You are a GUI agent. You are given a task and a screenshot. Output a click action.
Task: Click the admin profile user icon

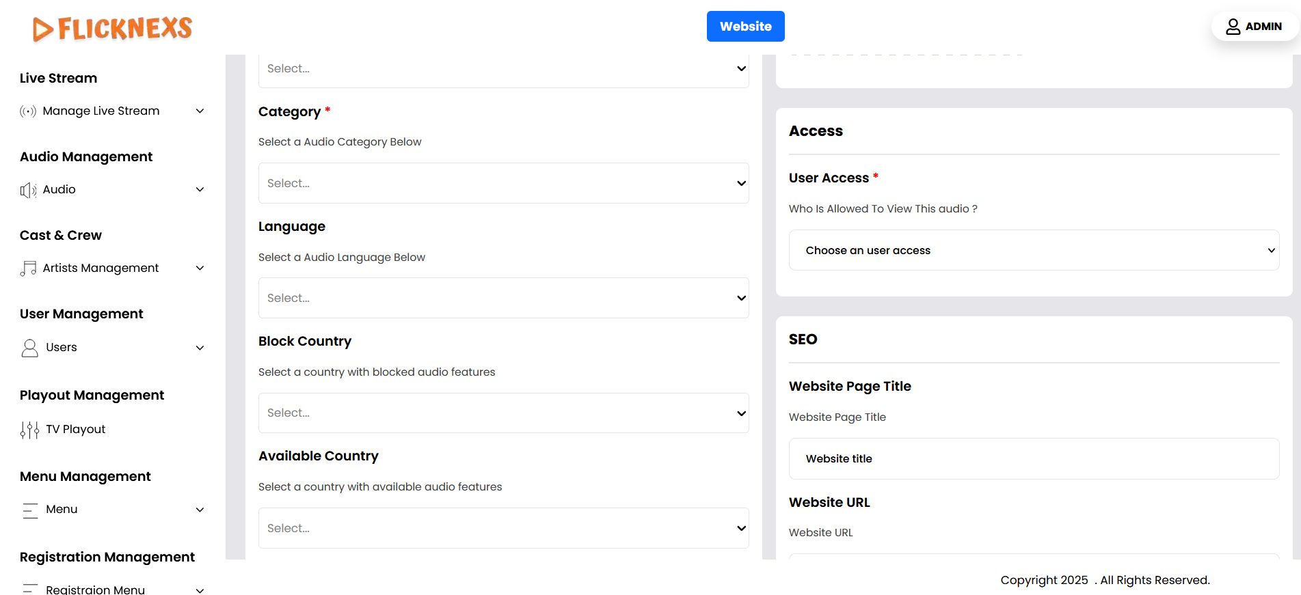[1233, 27]
